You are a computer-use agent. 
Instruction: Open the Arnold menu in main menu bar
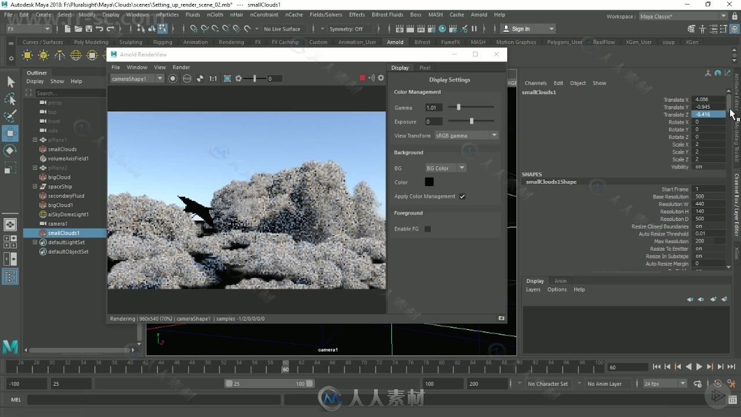pyautogui.click(x=479, y=14)
